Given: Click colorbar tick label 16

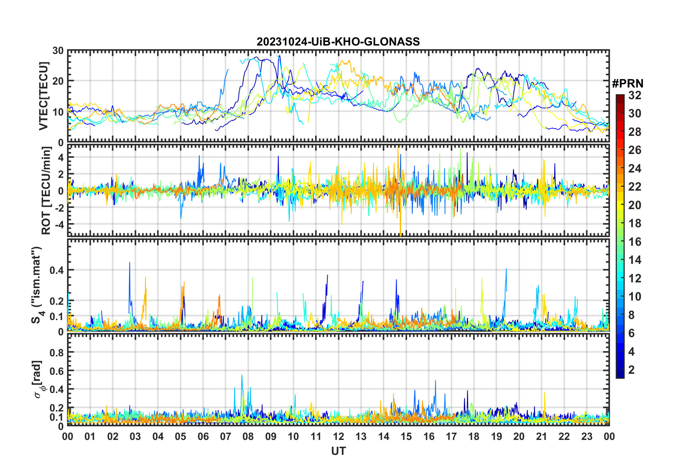Looking at the screenshot, I should tap(635, 242).
